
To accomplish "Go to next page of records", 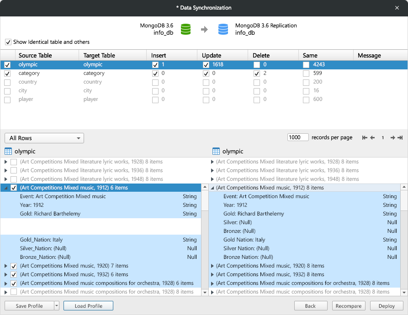I will coord(392,137).
